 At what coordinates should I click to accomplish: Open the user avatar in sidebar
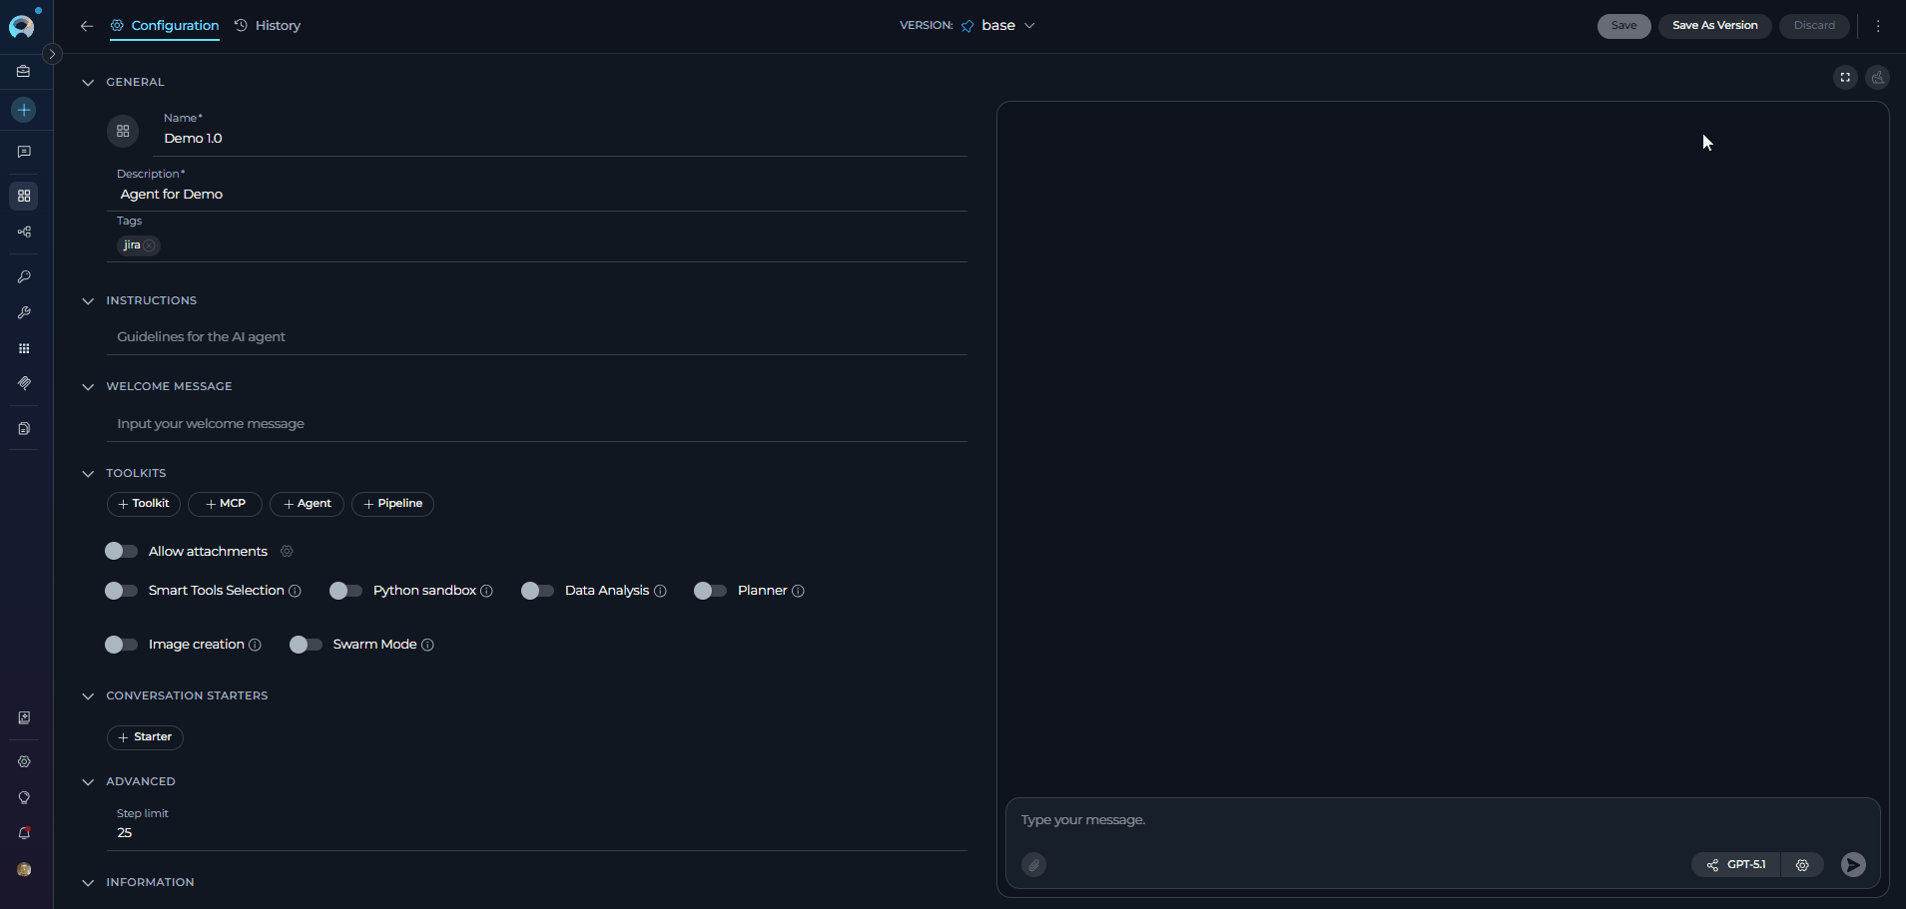tap(24, 869)
